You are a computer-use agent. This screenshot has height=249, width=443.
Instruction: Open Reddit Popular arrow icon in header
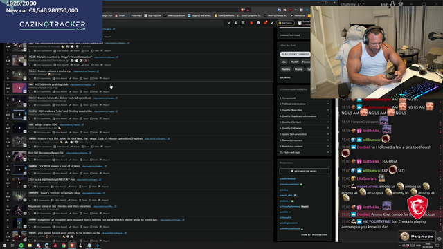[x=229, y=23]
